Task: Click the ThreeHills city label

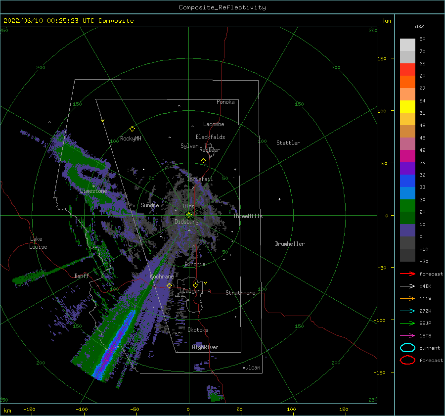Action: pyautogui.click(x=248, y=216)
